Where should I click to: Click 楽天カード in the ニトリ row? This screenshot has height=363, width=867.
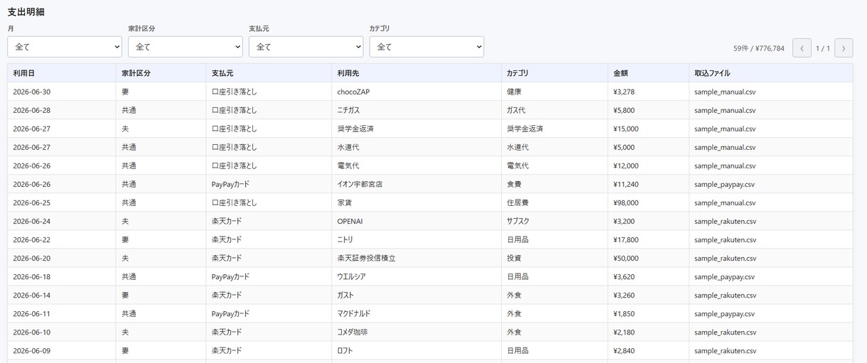227,239
